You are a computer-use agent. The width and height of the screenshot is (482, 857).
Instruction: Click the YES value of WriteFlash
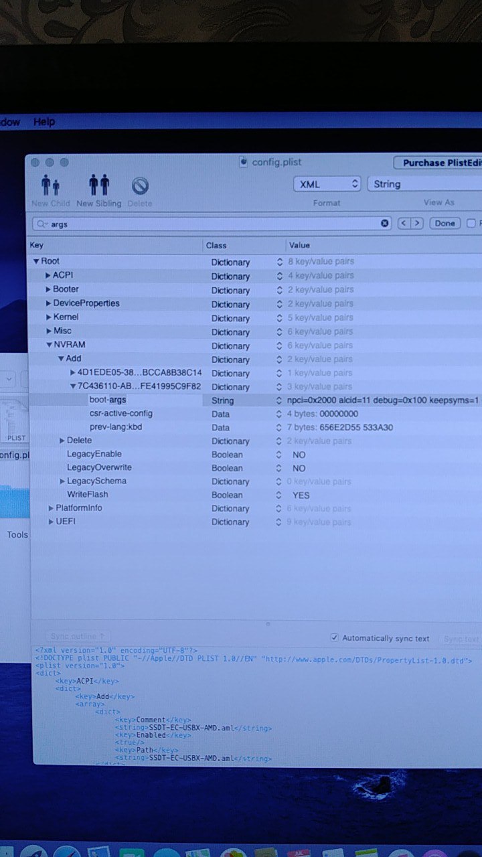(x=301, y=495)
